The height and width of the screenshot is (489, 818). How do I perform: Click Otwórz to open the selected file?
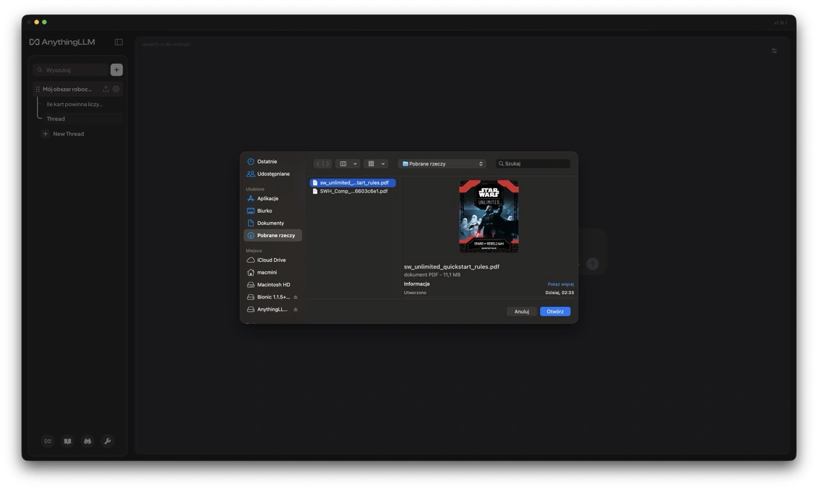555,312
